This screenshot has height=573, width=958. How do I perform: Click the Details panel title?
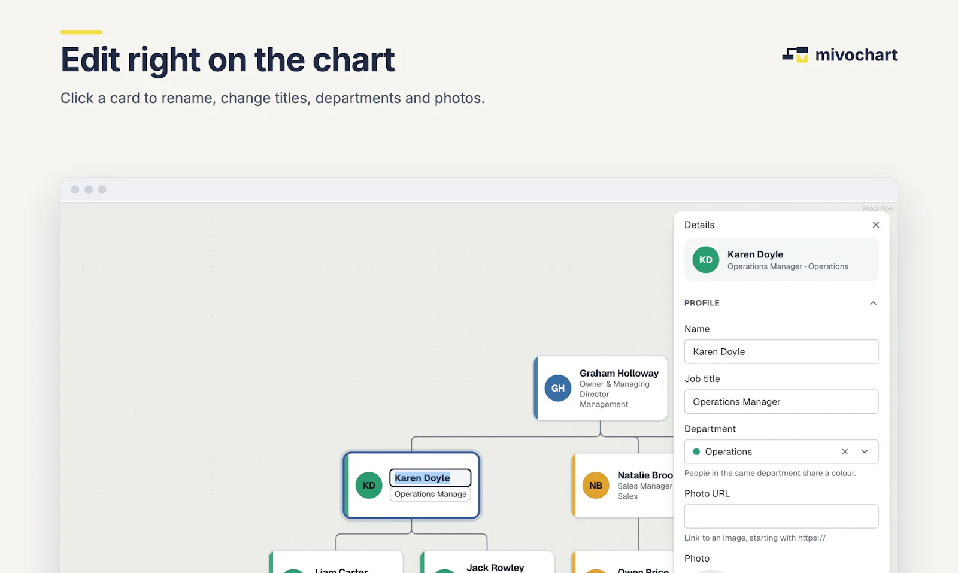pos(699,225)
